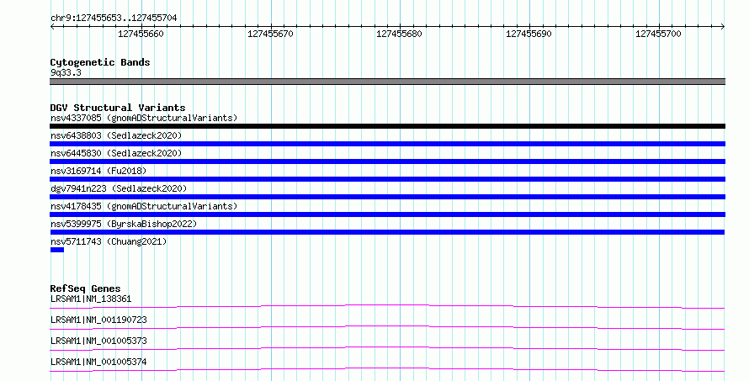Open variant dgv7941n223 (Sedlazeck2020) label
Viewport: 749px width, 381px height.
pos(119,188)
